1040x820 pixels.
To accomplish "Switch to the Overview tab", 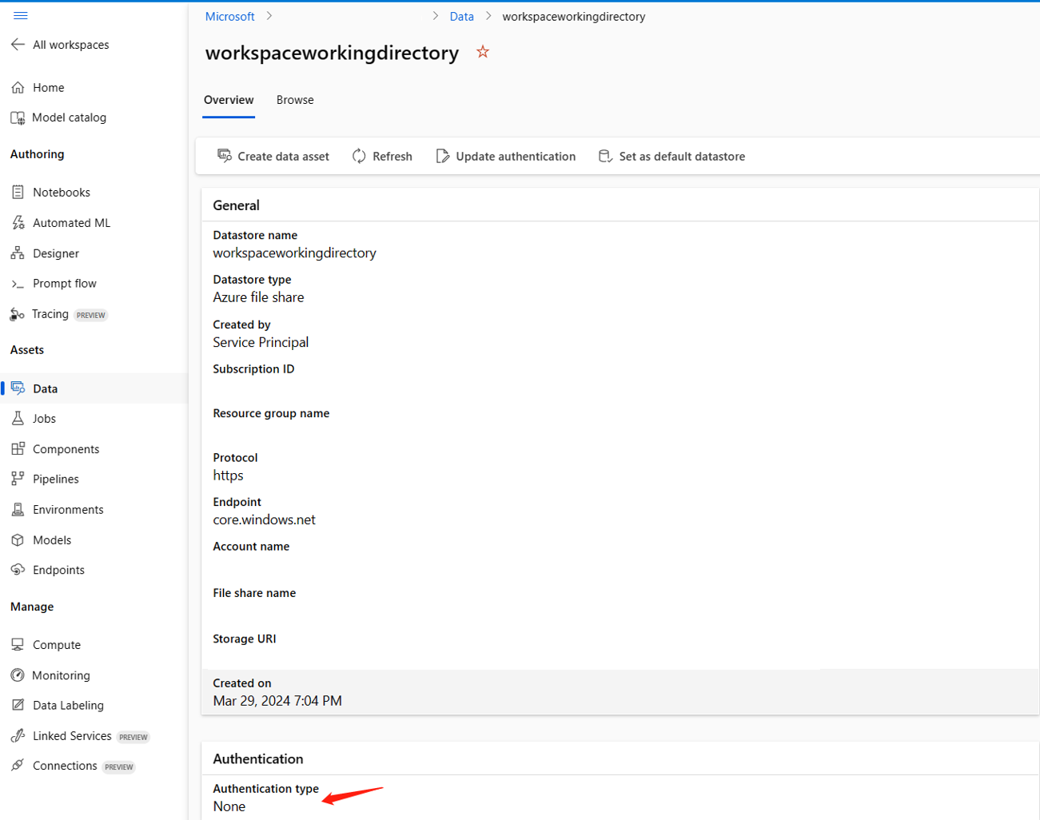I will point(229,100).
